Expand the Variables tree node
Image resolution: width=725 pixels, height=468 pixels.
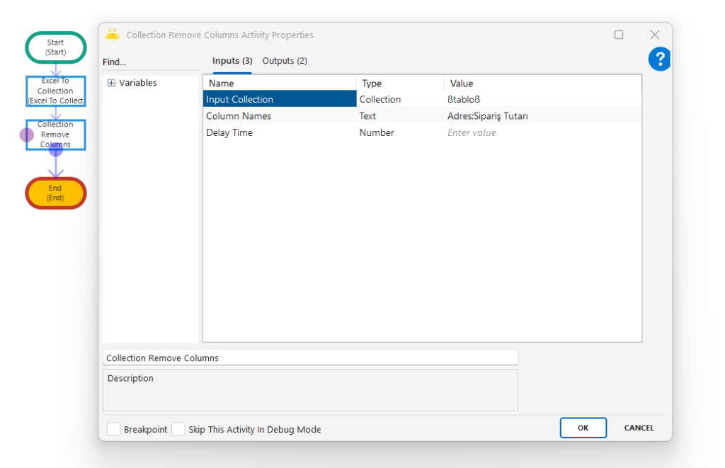click(111, 83)
